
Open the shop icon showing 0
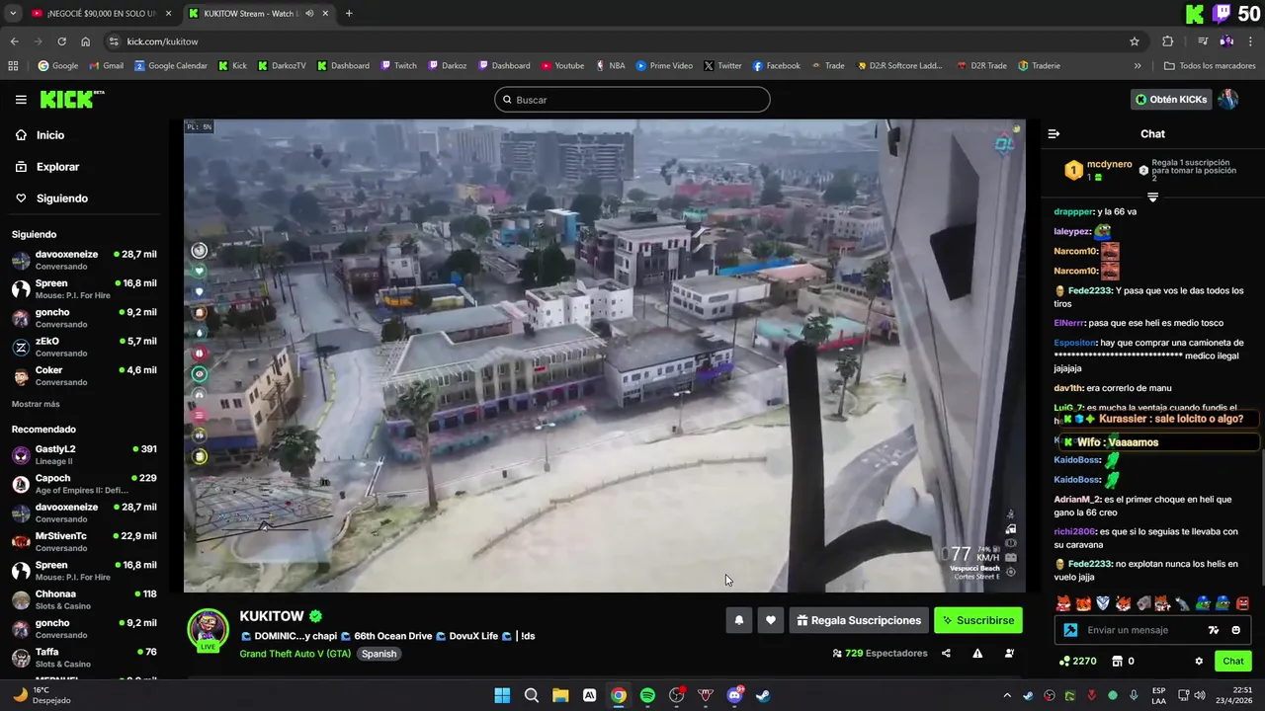[x=1123, y=661]
